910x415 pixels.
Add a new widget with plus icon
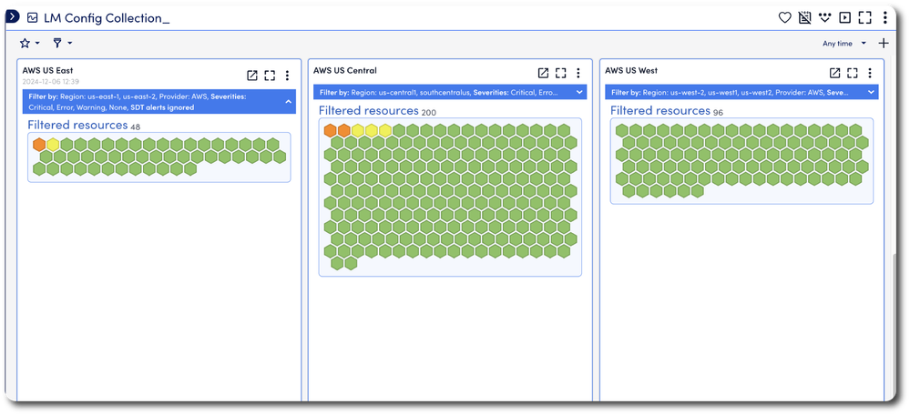tap(883, 43)
